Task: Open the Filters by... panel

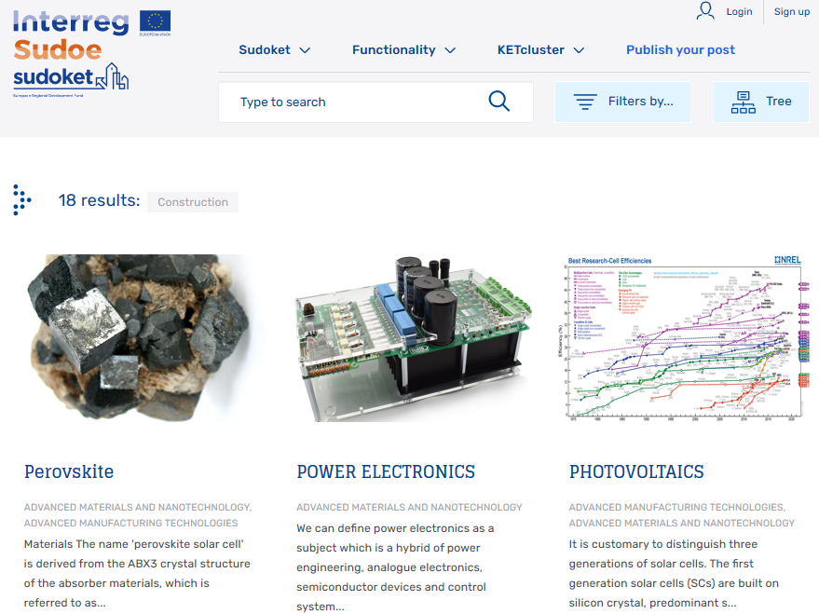Action: (622, 102)
